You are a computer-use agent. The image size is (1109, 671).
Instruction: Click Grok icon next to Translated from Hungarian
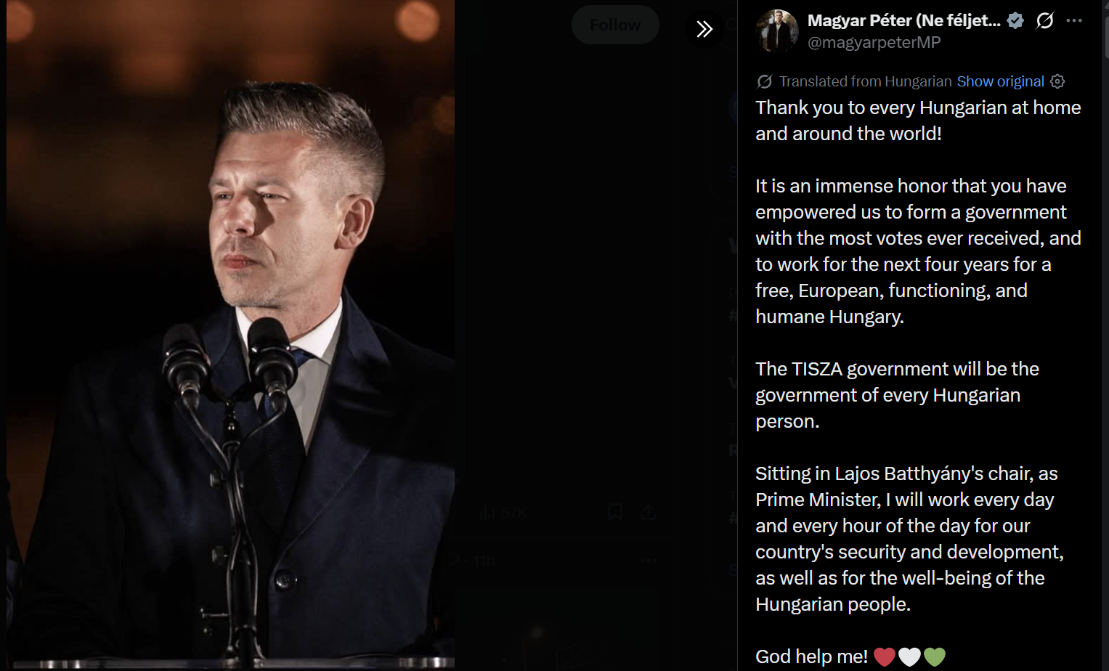pyautogui.click(x=764, y=81)
